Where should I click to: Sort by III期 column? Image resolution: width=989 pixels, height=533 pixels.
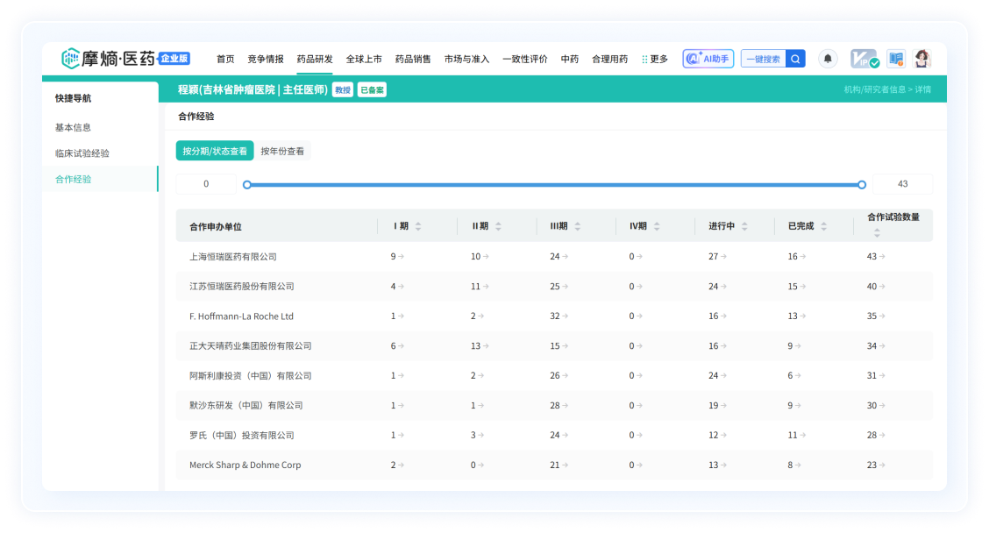(x=578, y=226)
